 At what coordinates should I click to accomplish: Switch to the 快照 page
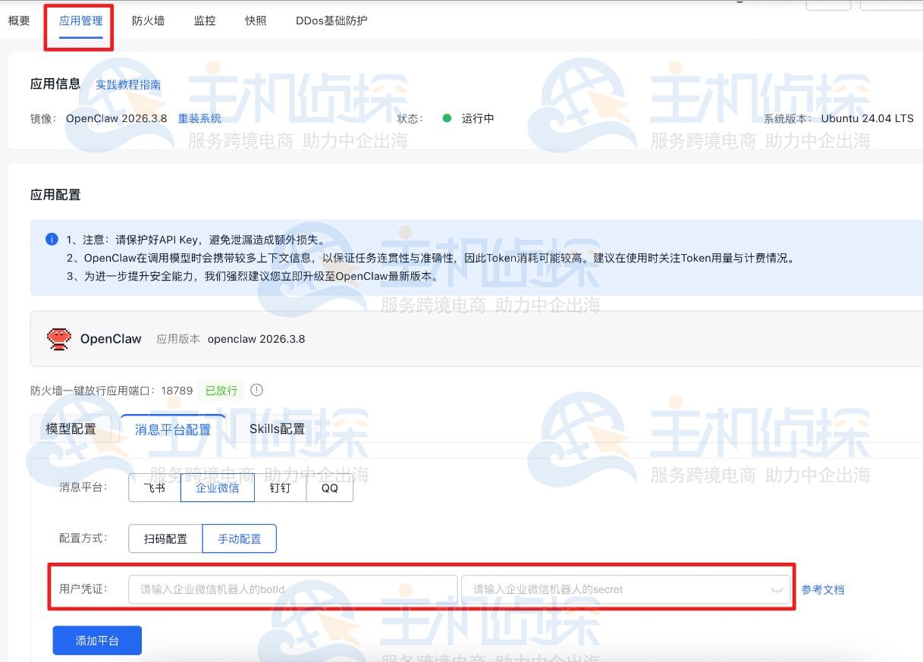255,20
